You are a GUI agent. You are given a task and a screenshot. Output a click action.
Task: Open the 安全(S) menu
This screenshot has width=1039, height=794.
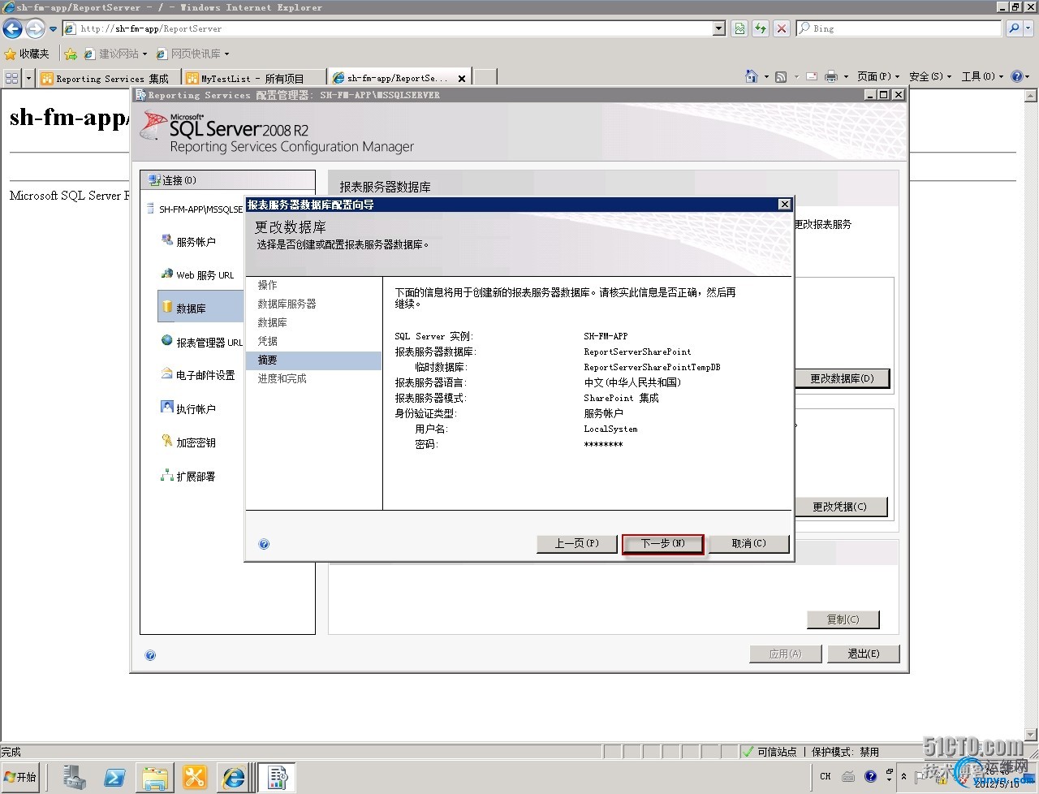[930, 76]
